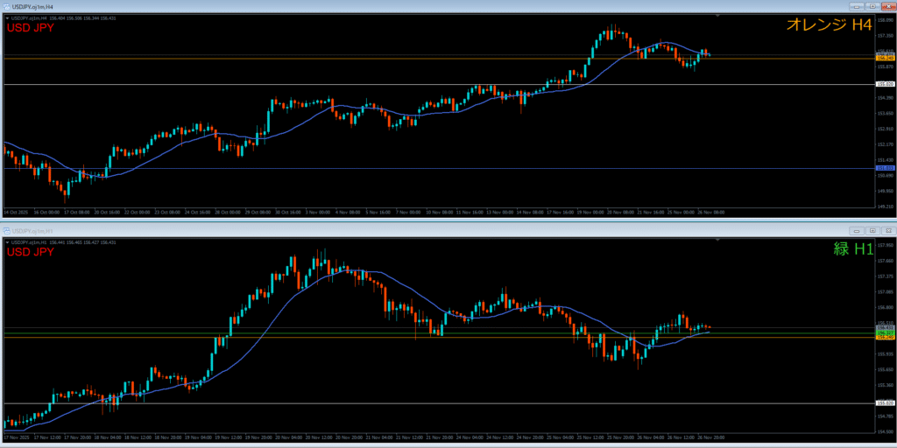
Task: Click the H1 chart window title icon
Action: coord(6,230)
